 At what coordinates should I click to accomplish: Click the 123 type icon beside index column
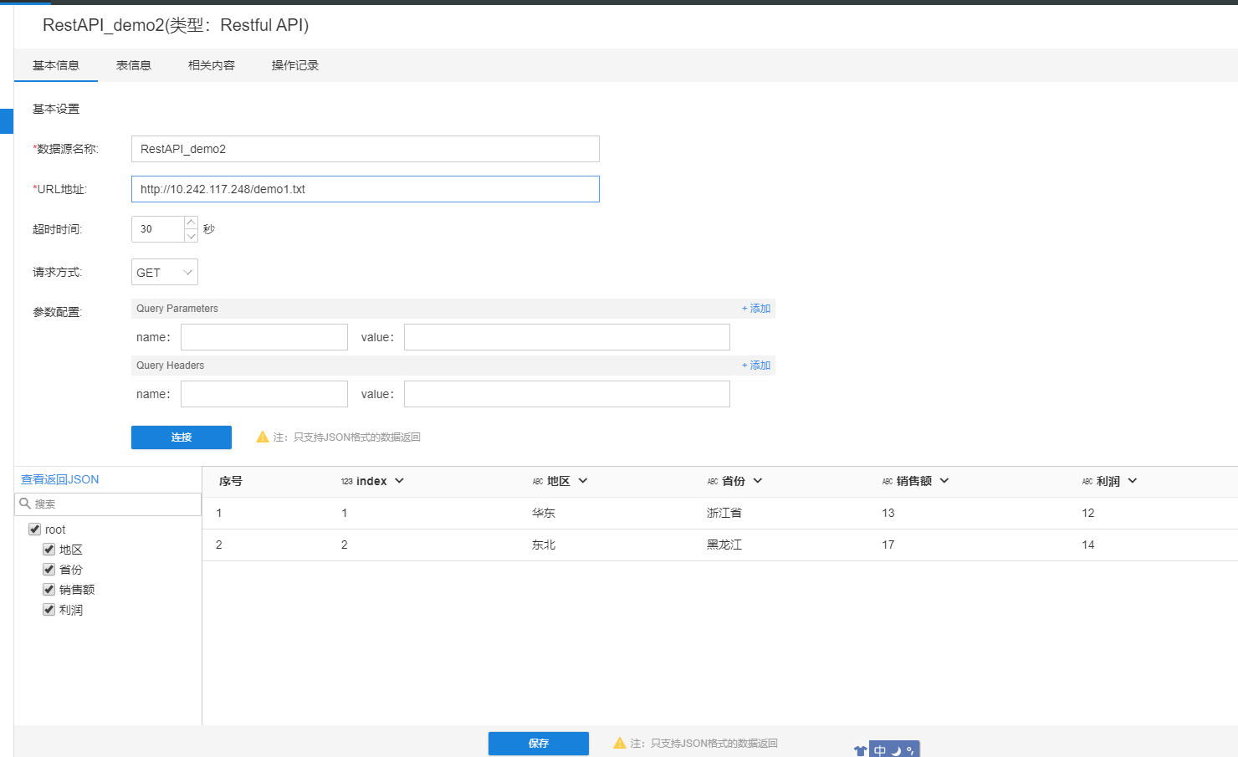pos(346,482)
